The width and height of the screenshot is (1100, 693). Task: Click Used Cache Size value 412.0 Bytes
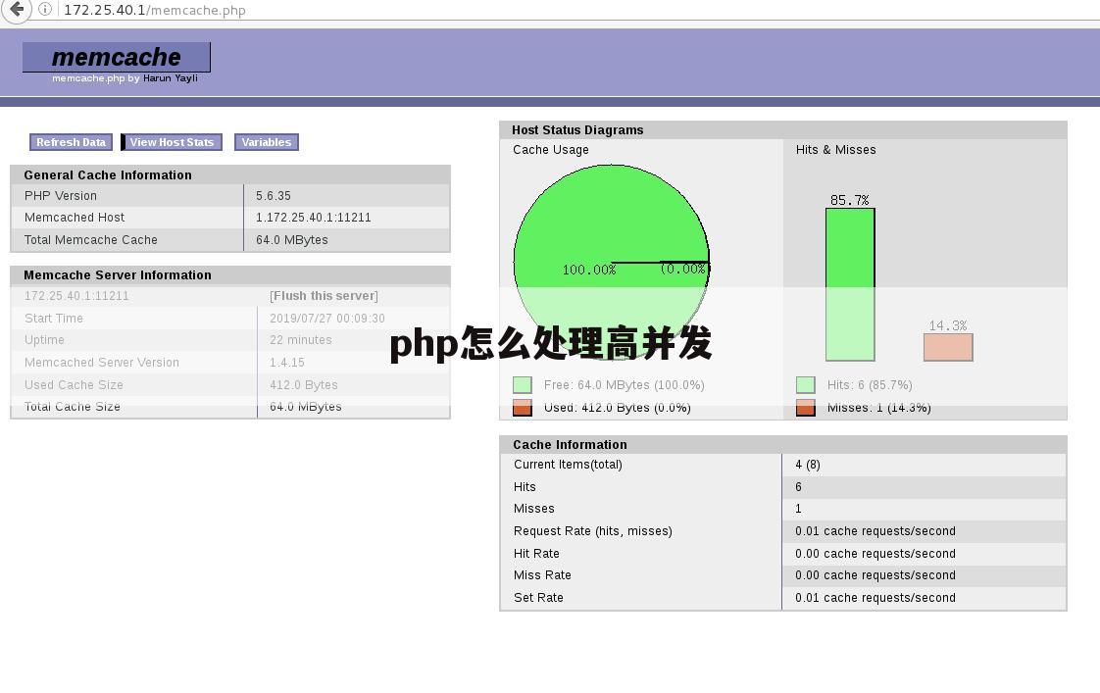[304, 385]
